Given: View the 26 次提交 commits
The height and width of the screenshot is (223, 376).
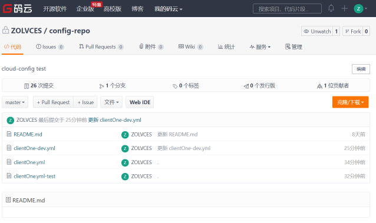Looking at the screenshot, I should [x=39, y=85].
